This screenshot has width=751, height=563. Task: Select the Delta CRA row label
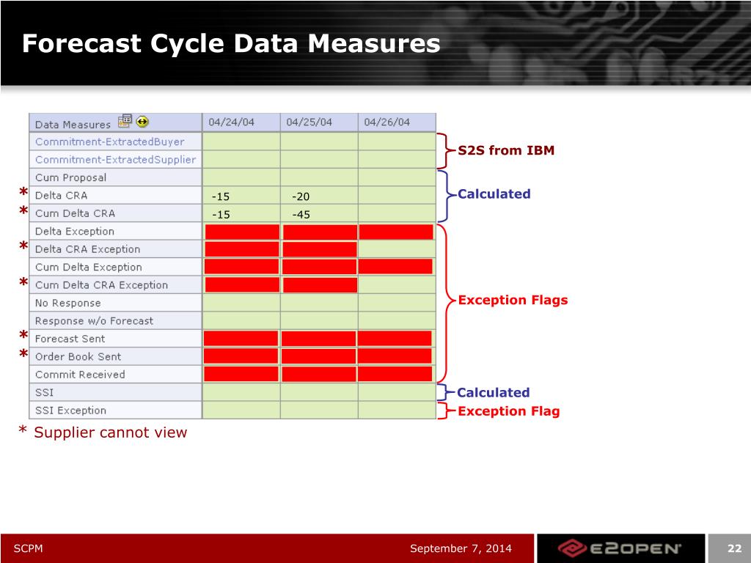pyautogui.click(x=62, y=195)
